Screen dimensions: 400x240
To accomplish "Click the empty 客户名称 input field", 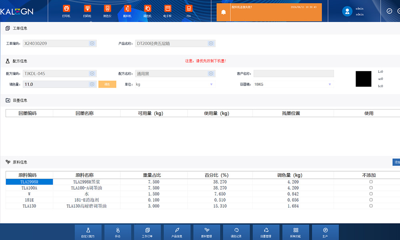I will (x=294, y=74).
